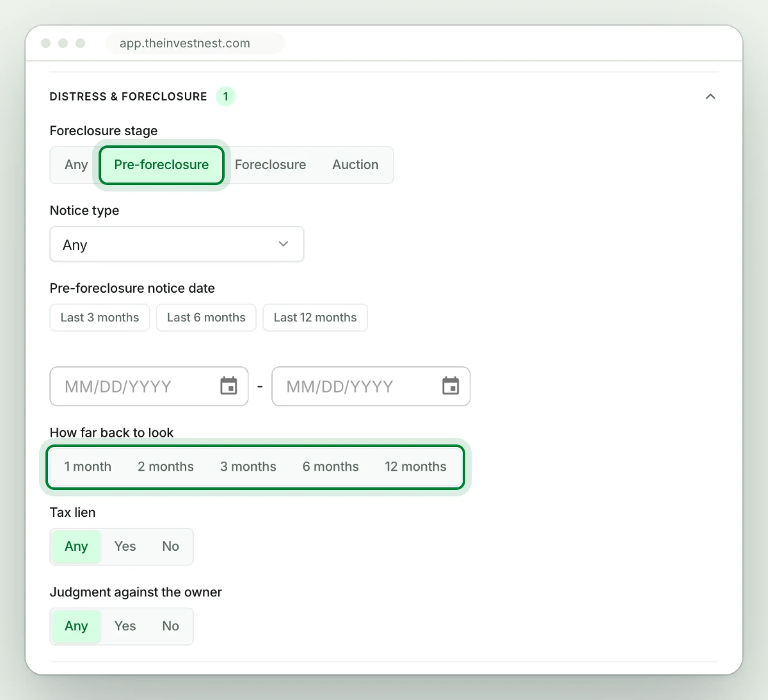Set look-back to 1 month

point(88,467)
